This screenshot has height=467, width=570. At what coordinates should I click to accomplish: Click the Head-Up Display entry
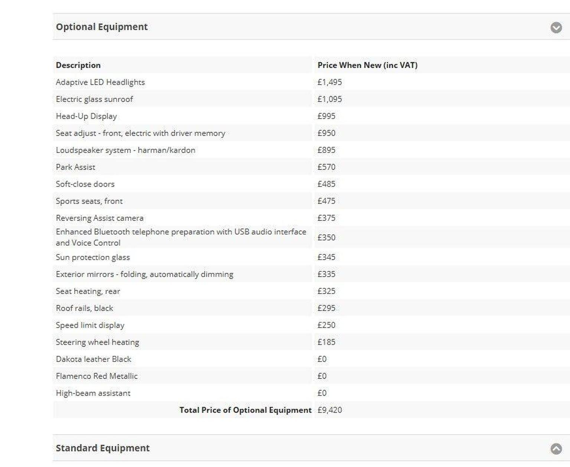(x=86, y=116)
